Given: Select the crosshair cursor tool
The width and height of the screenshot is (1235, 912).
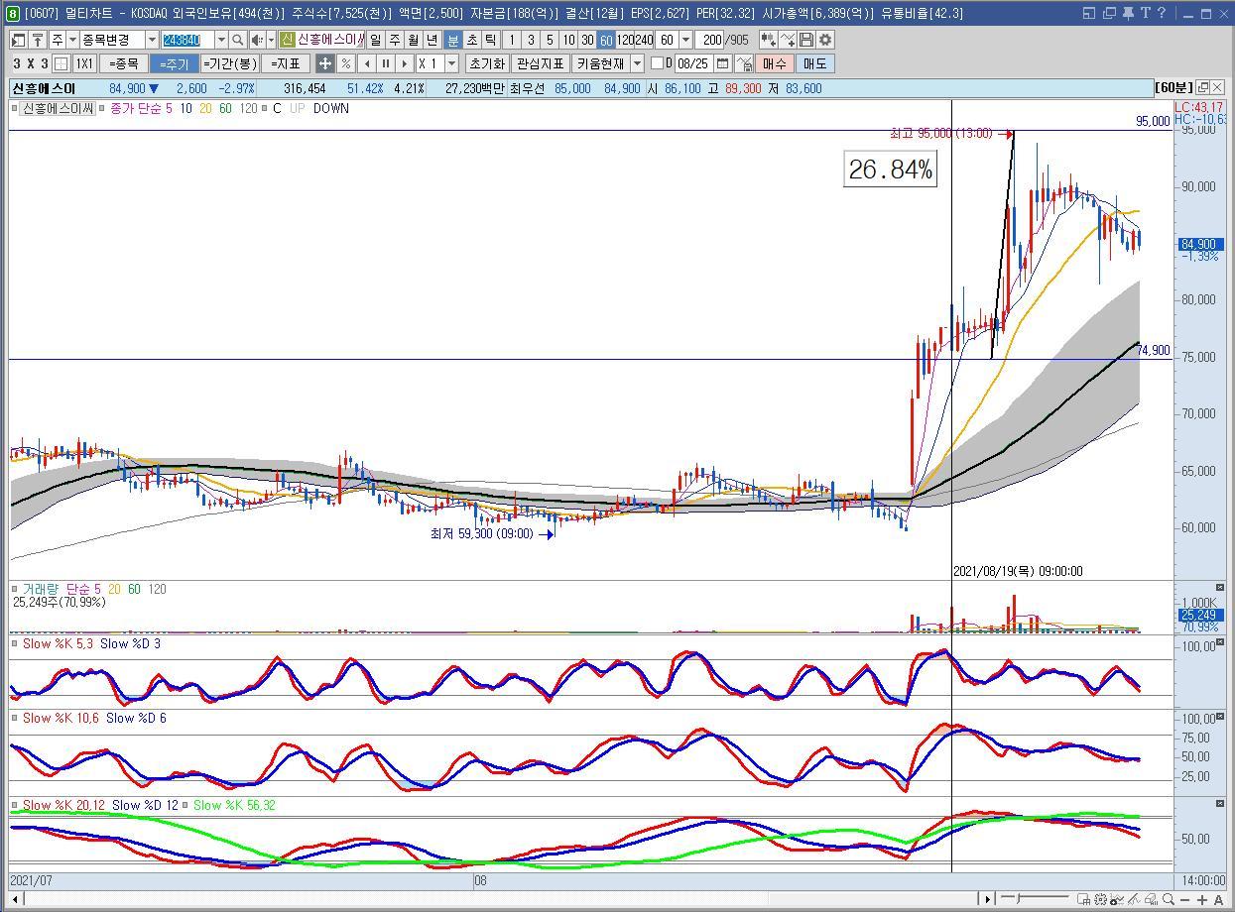Looking at the screenshot, I should pyautogui.click(x=324, y=63).
